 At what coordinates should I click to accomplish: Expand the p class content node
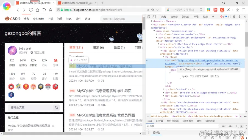tap(163, 89)
